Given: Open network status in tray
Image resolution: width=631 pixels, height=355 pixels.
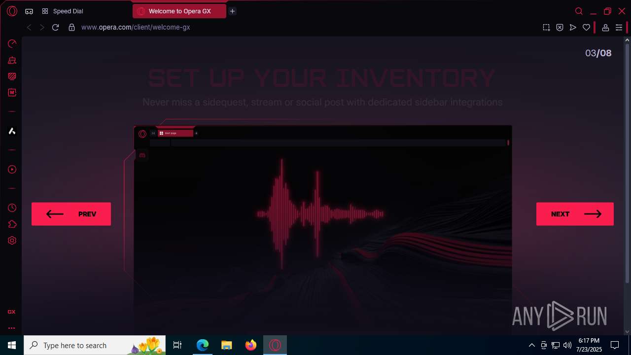Looking at the screenshot, I should point(556,345).
